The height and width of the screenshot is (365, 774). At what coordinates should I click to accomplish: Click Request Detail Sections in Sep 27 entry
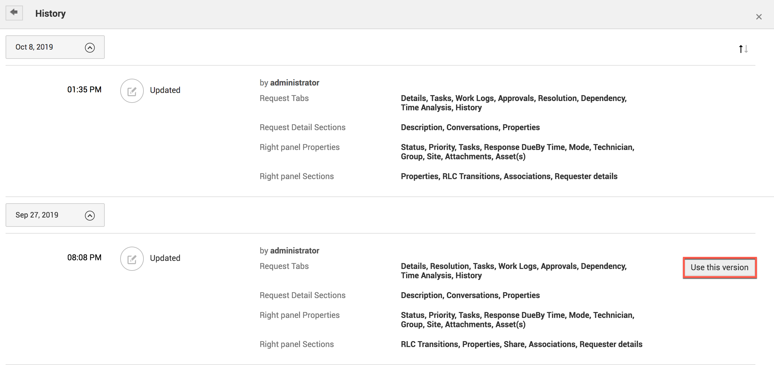302,295
